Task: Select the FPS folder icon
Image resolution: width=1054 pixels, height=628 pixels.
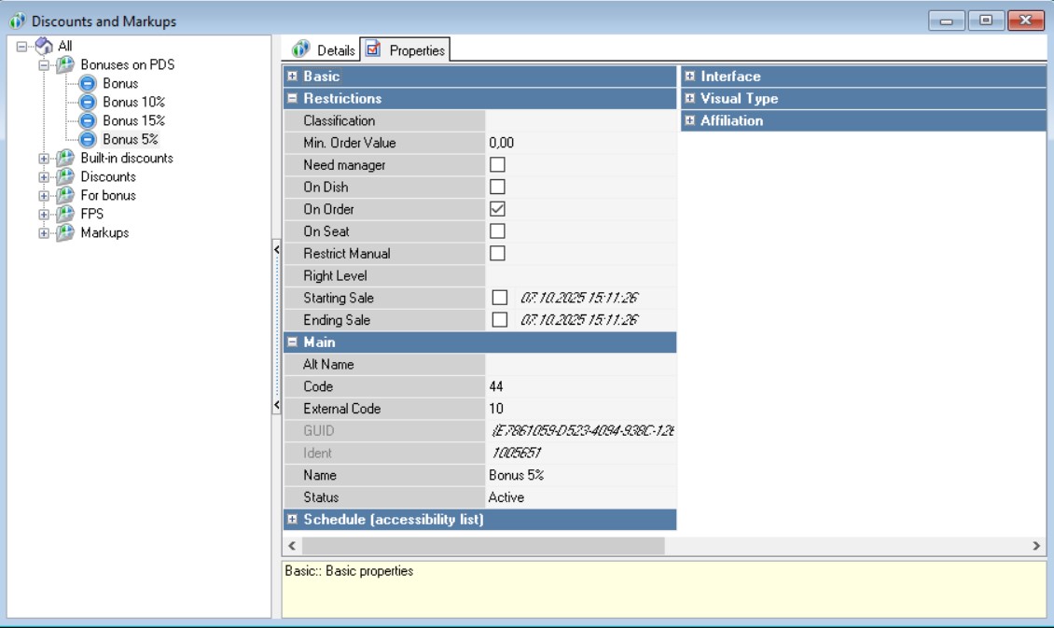Action: 64,214
